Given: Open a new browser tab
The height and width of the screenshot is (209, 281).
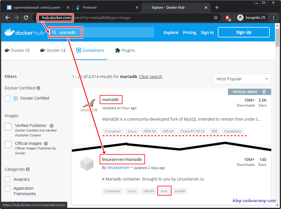Looking at the screenshot, I should [217, 7].
